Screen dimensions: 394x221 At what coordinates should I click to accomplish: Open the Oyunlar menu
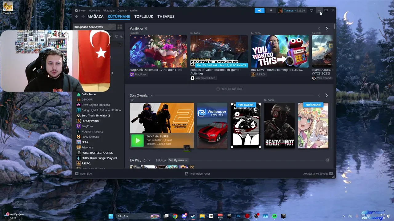122,10
